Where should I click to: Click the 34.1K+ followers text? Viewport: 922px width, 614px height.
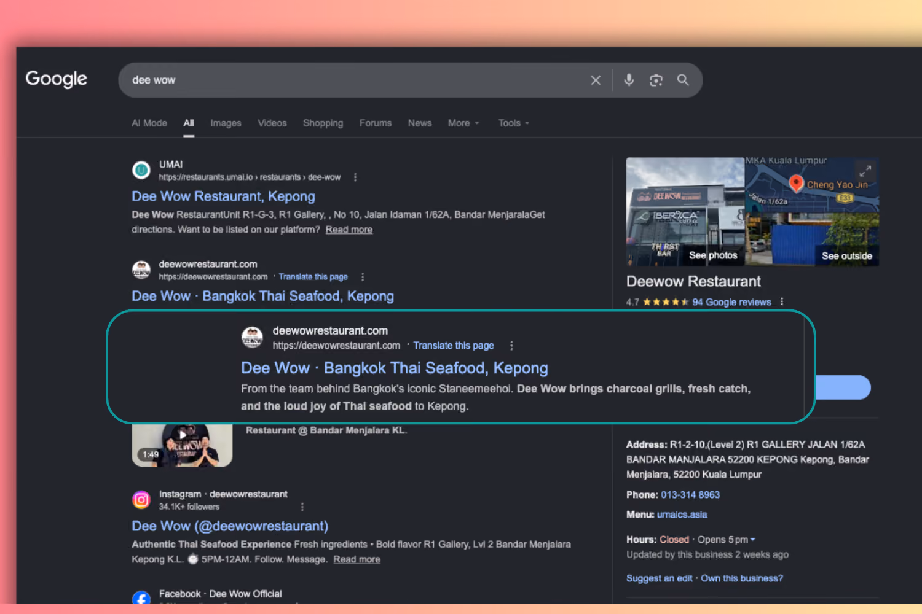tap(189, 507)
